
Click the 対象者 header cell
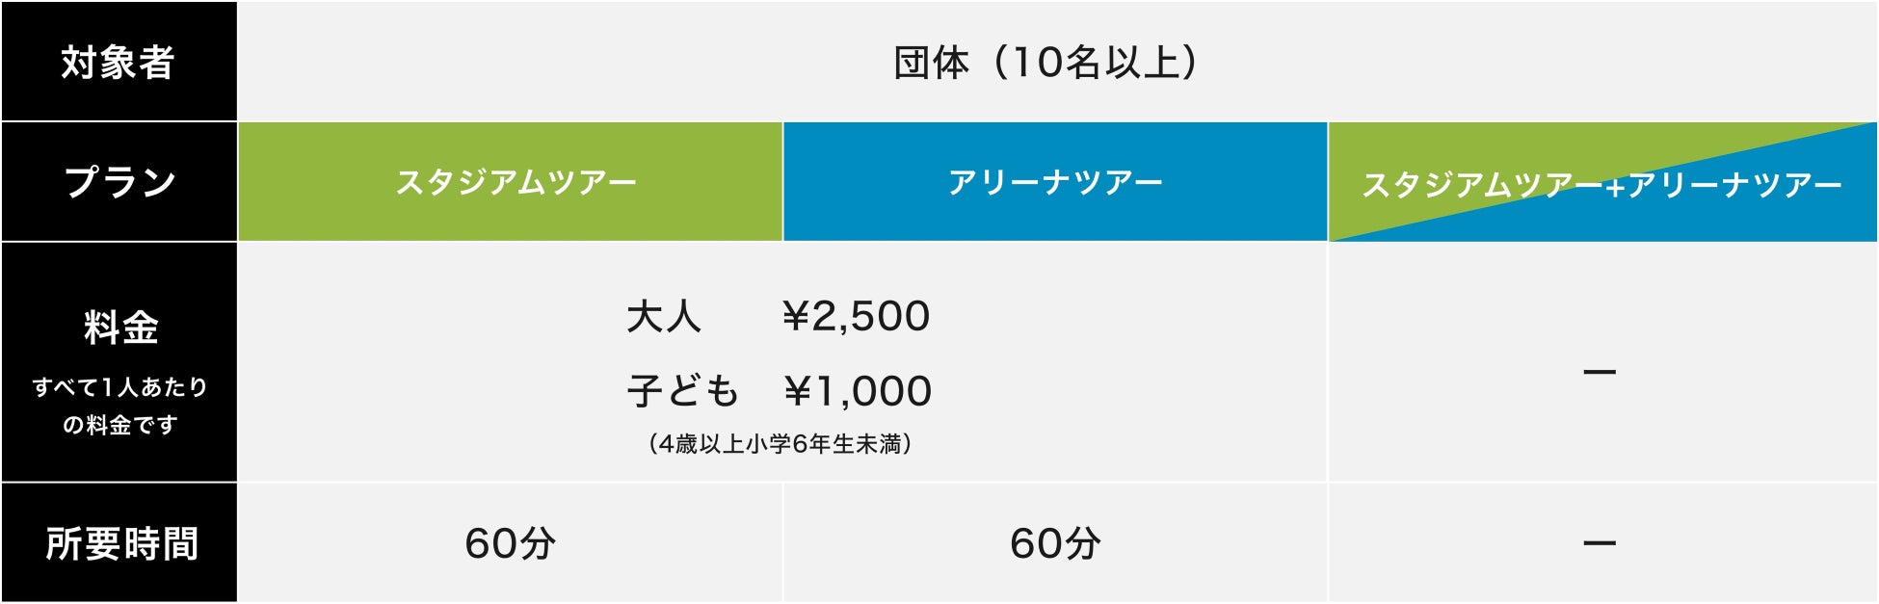[x=118, y=63]
